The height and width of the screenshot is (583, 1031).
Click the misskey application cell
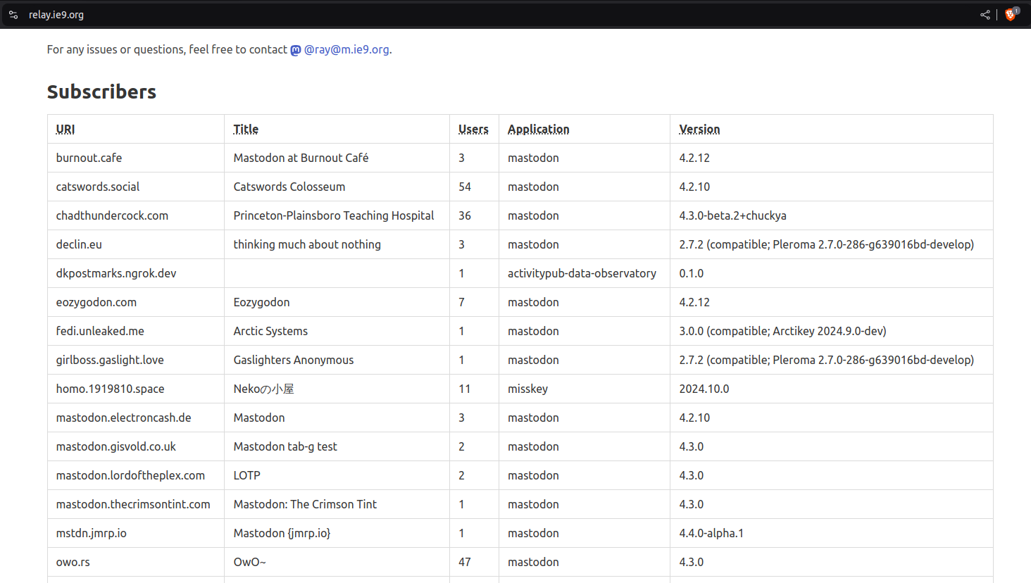(x=585, y=389)
